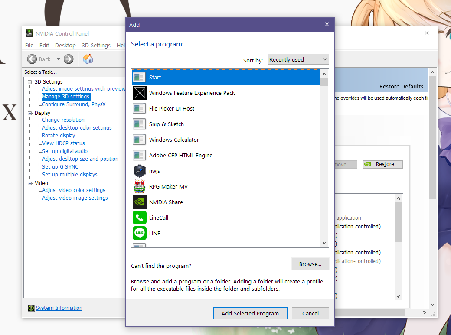Click the program list scroll up arrow
Viewport: 451px width, 335px height.
324,74
